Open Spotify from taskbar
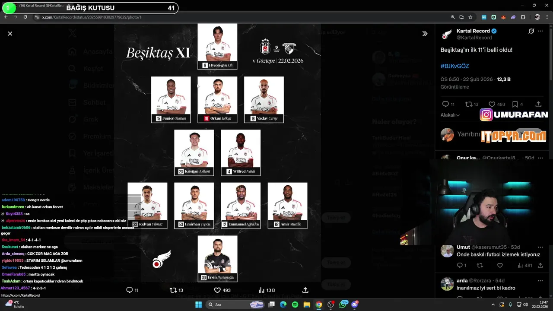 tap(295, 305)
